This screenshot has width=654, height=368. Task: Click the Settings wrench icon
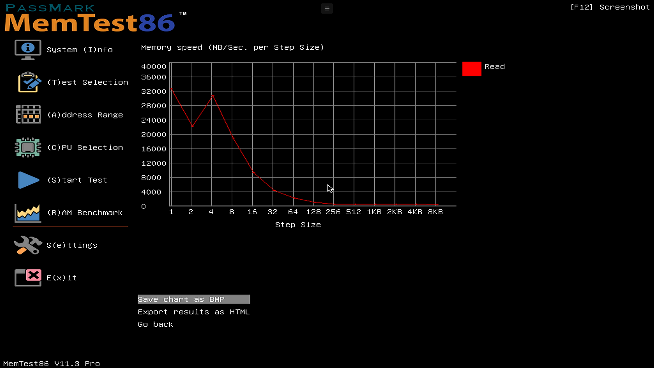[28, 245]
